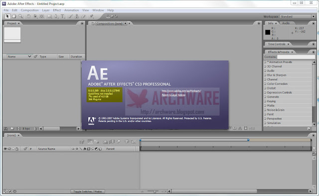Click Interpret Footage icon in Project panel
The width and height of the screenshot is (319, 196).
pos(6,129)
